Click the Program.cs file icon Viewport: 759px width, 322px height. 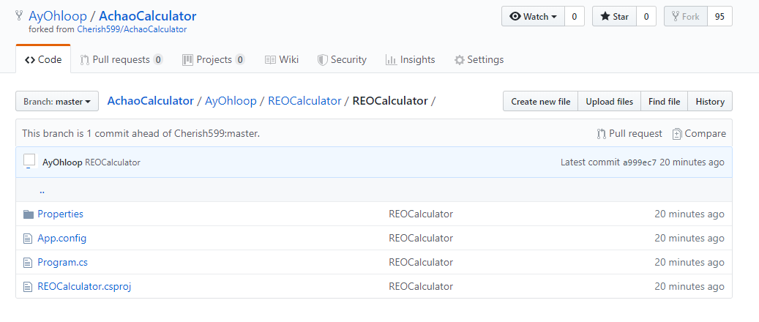tap(28, 263)
